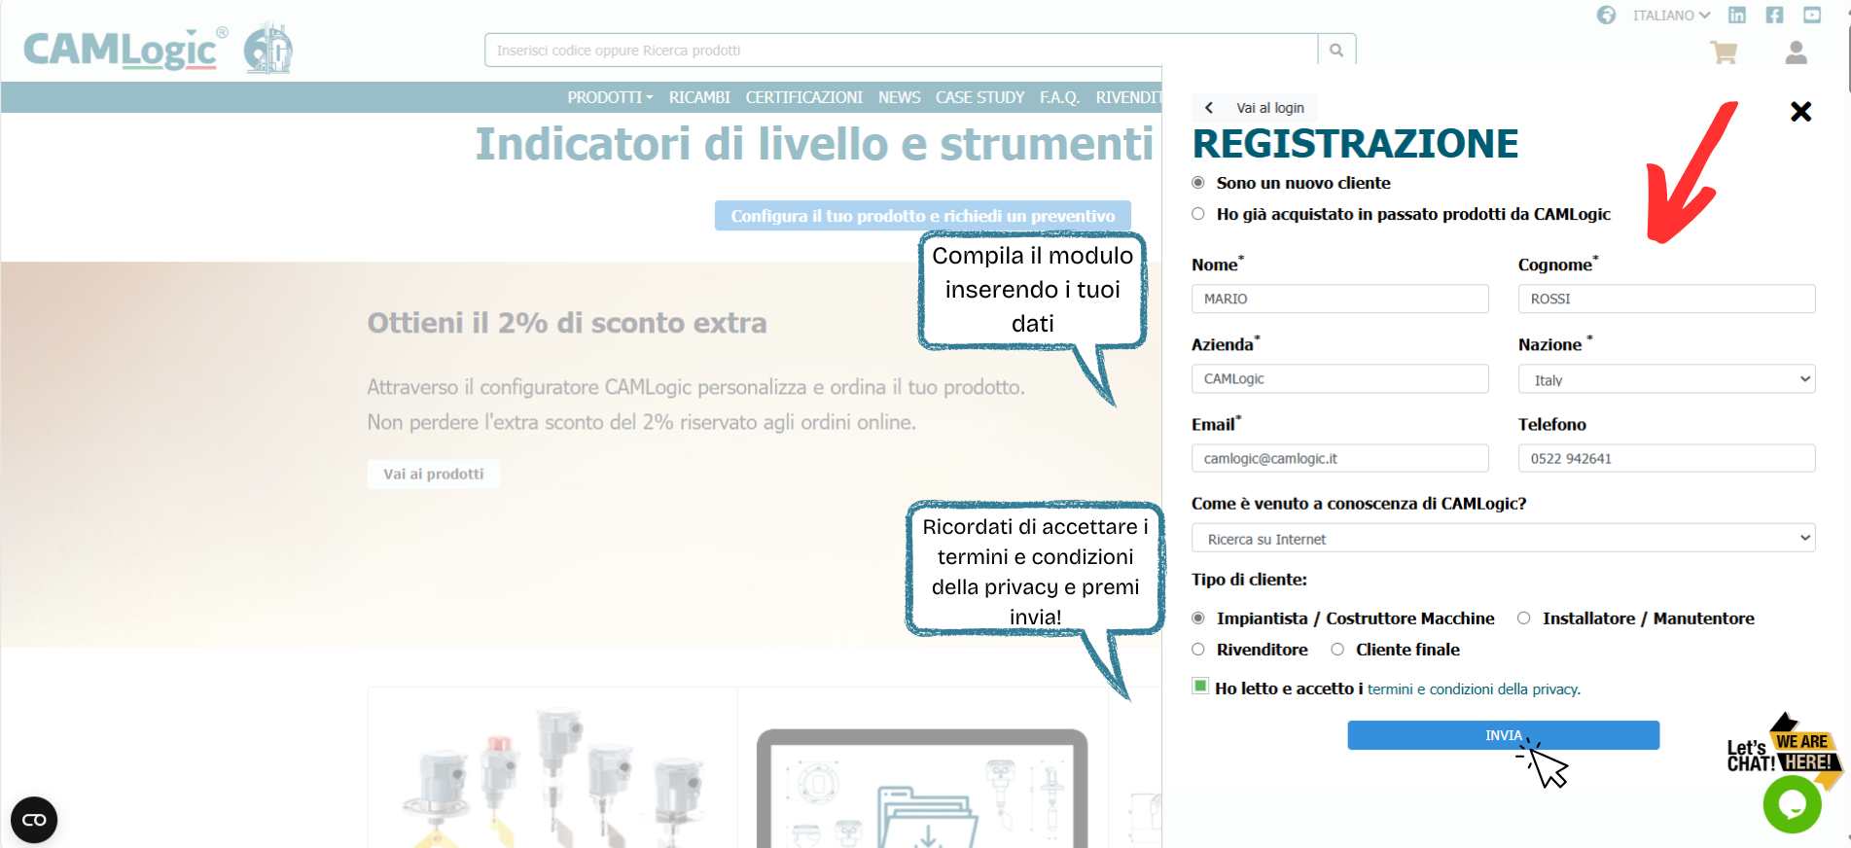Select Installatore / Manutentore radio
This screenshot has width=1851, height=848.
(1524, 618)
